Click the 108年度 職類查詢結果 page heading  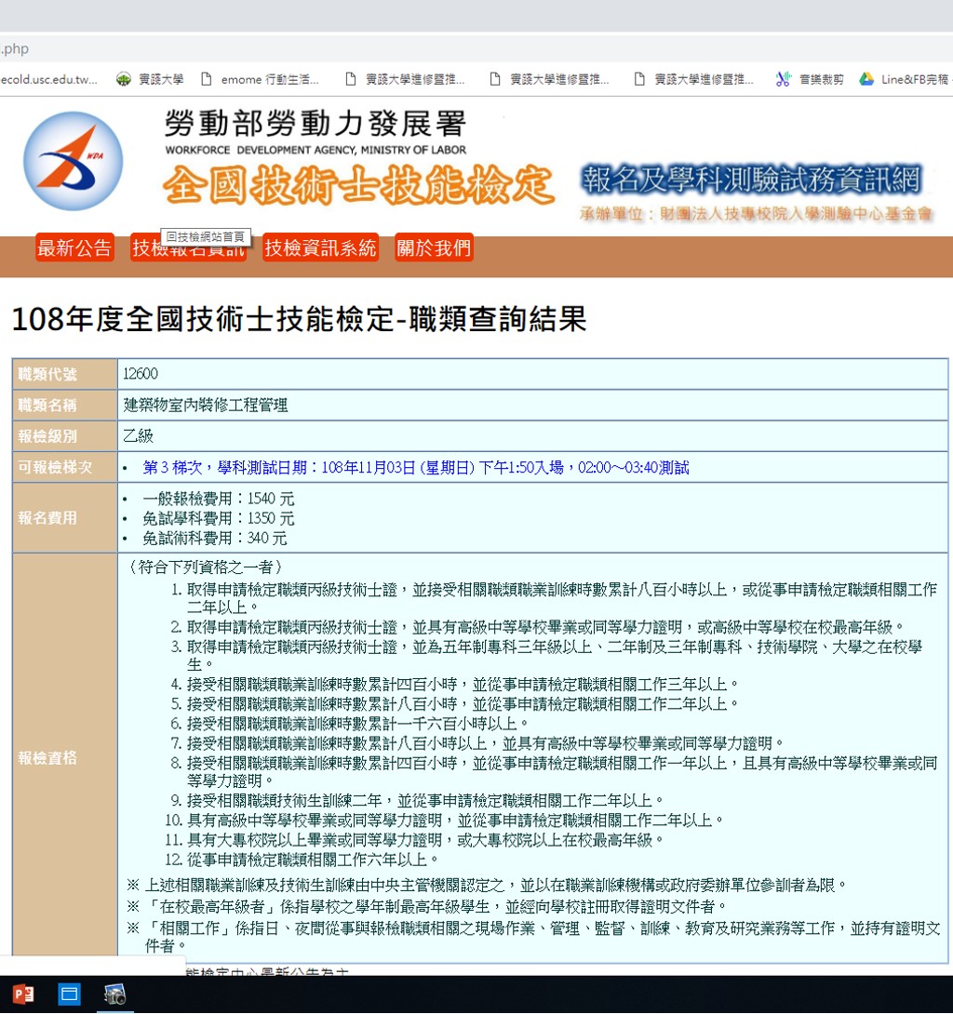tap(299, 319)
